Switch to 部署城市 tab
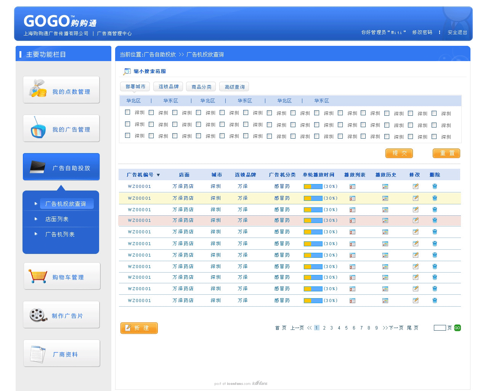The width and height of the screenshot is (488, 391). pos(135,87)
